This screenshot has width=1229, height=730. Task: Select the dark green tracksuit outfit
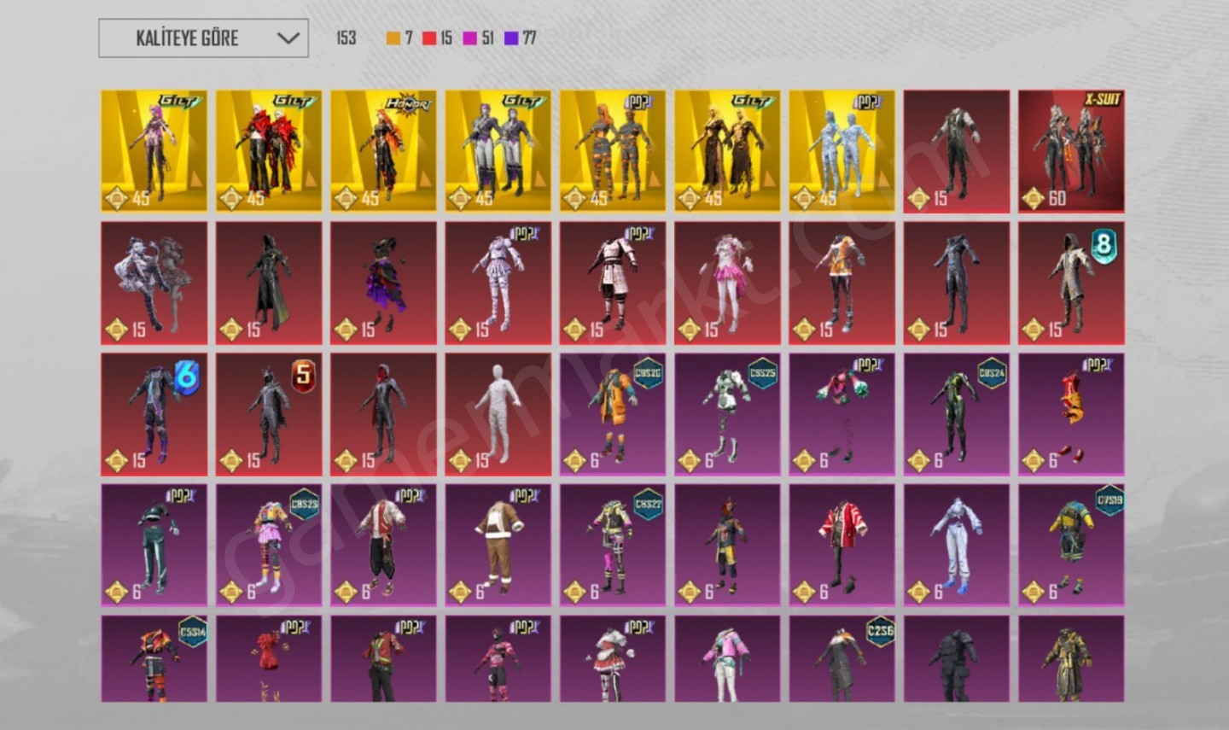[x=154, y=546]
